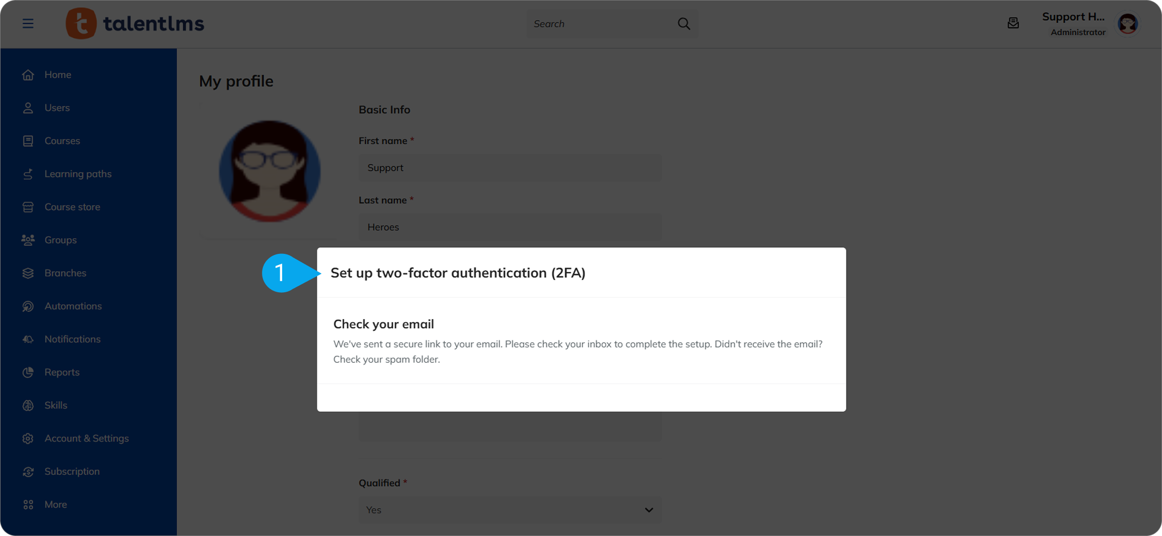Open the inbox icon in the top bar
The height and width of the screenshot is (536, 1162).
click(1013, 23)
